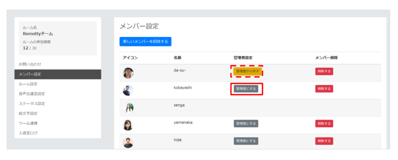This screenshot has height=160, width=398.
Task: Open ステータス設定 sidebar item
Action: point(58,104)
